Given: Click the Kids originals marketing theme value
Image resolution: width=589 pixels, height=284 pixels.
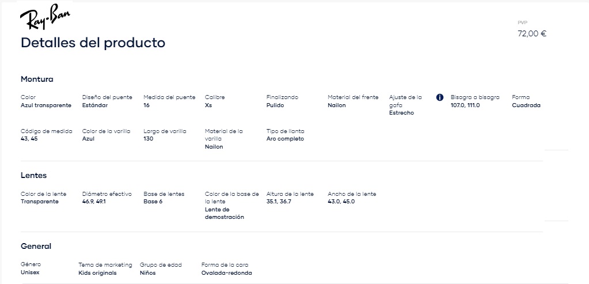Looking at the screenshot, I should tap(97, 273).
